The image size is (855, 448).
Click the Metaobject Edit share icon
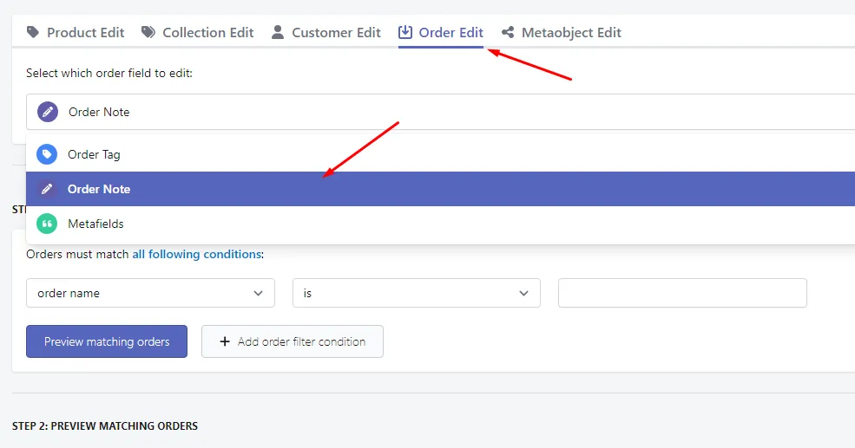[508, 32]
